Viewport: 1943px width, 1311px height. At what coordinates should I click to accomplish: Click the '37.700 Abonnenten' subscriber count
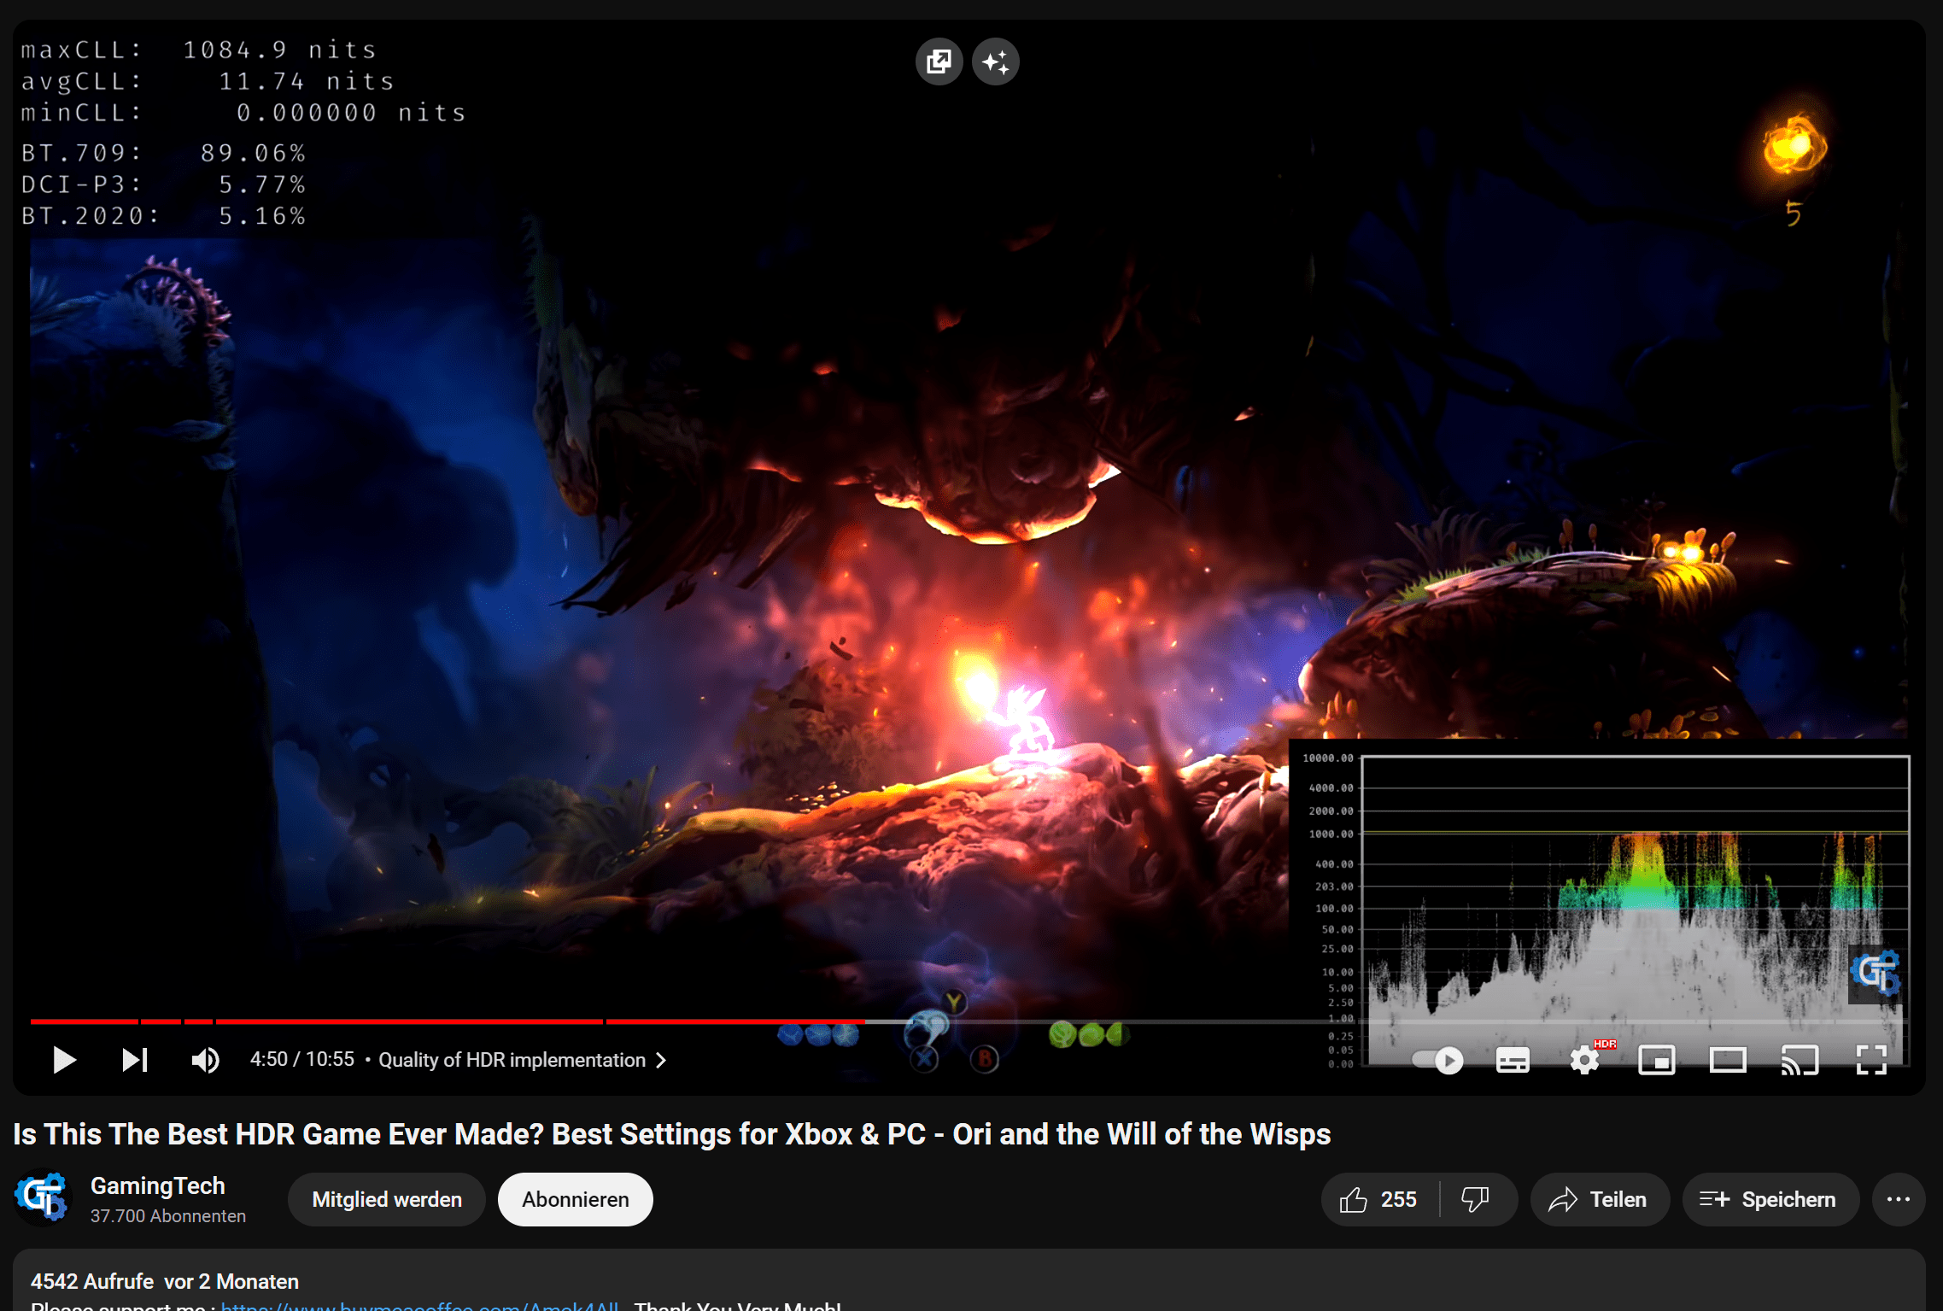(x=168, y=1215)
